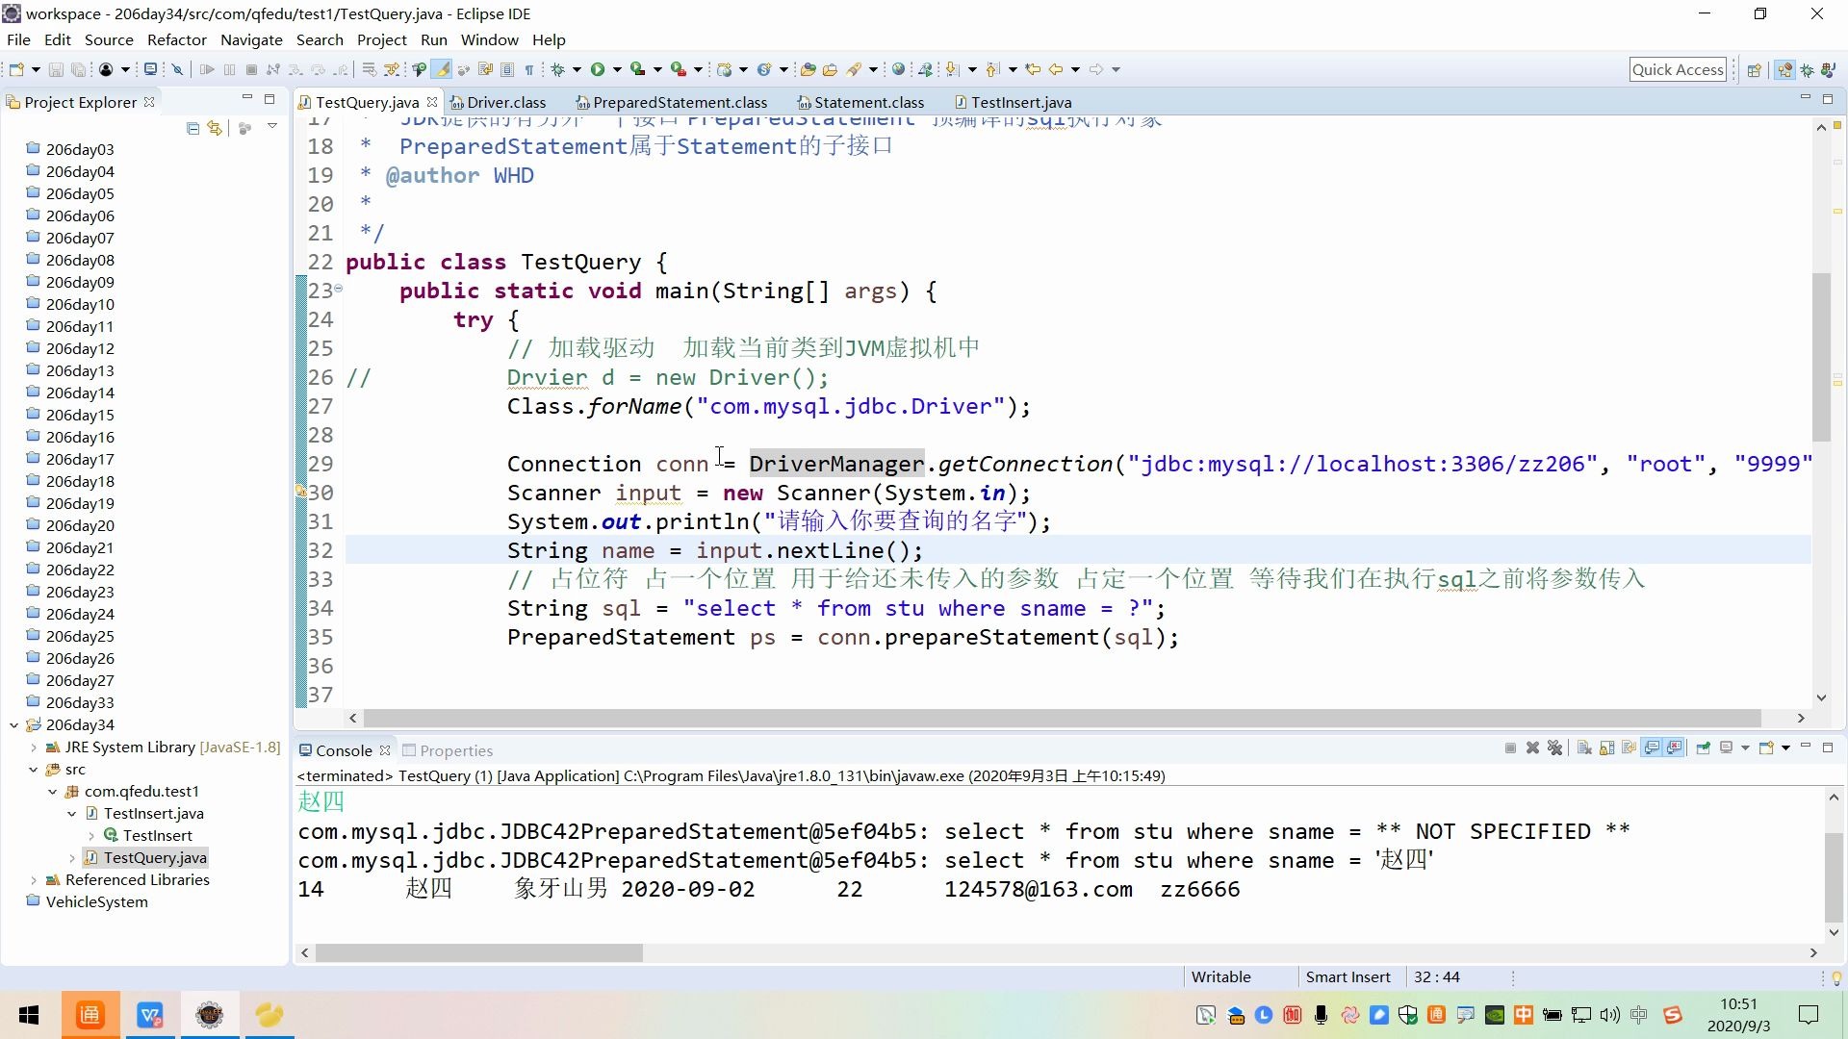The height and width of the screenshot is (1039, 1848).
Task: Click Link with Editor icon in Project Explorer
Action: click(215, 128)
